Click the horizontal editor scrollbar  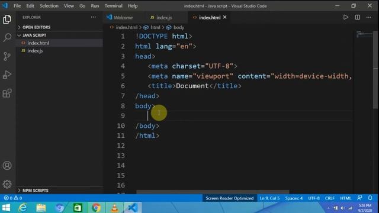pyautogui.click(x=213, y=192)
